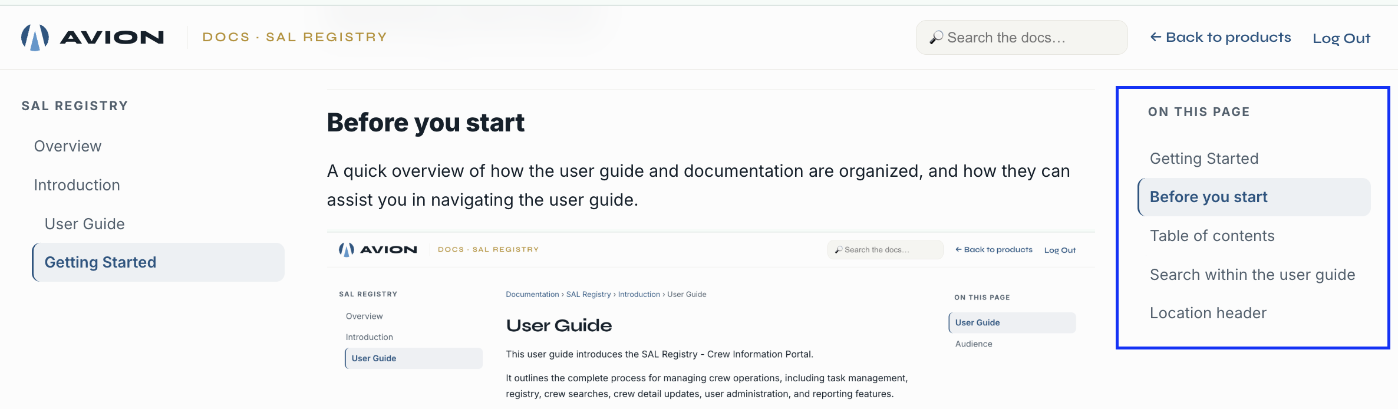Viewport: 1398px width, 409px height.
Task: Click the Before you start heading
Action: tap(426, 123)
